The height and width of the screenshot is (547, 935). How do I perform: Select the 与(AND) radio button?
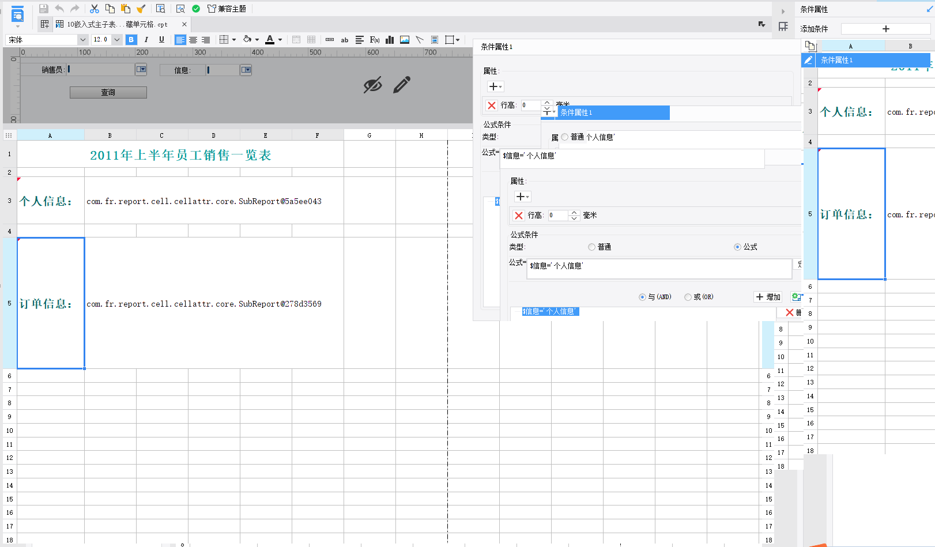(x=642, y=297)
